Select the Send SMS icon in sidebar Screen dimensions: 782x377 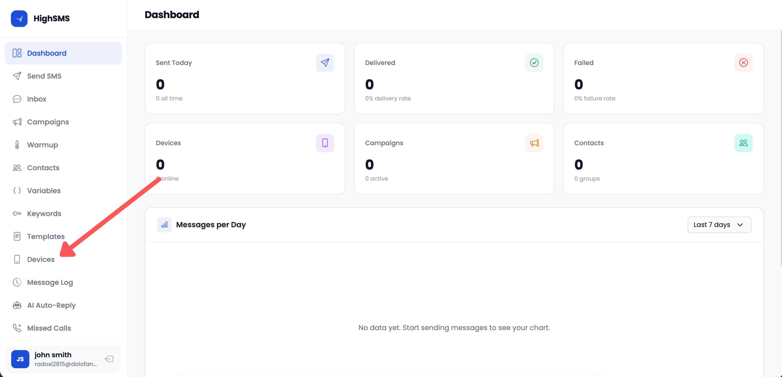pyautogui.click(x=17, y=76)
